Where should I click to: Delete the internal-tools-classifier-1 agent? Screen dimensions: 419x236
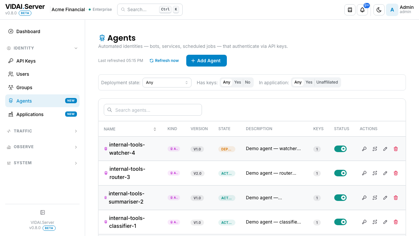pyautogui.click(x=396, y=222)
